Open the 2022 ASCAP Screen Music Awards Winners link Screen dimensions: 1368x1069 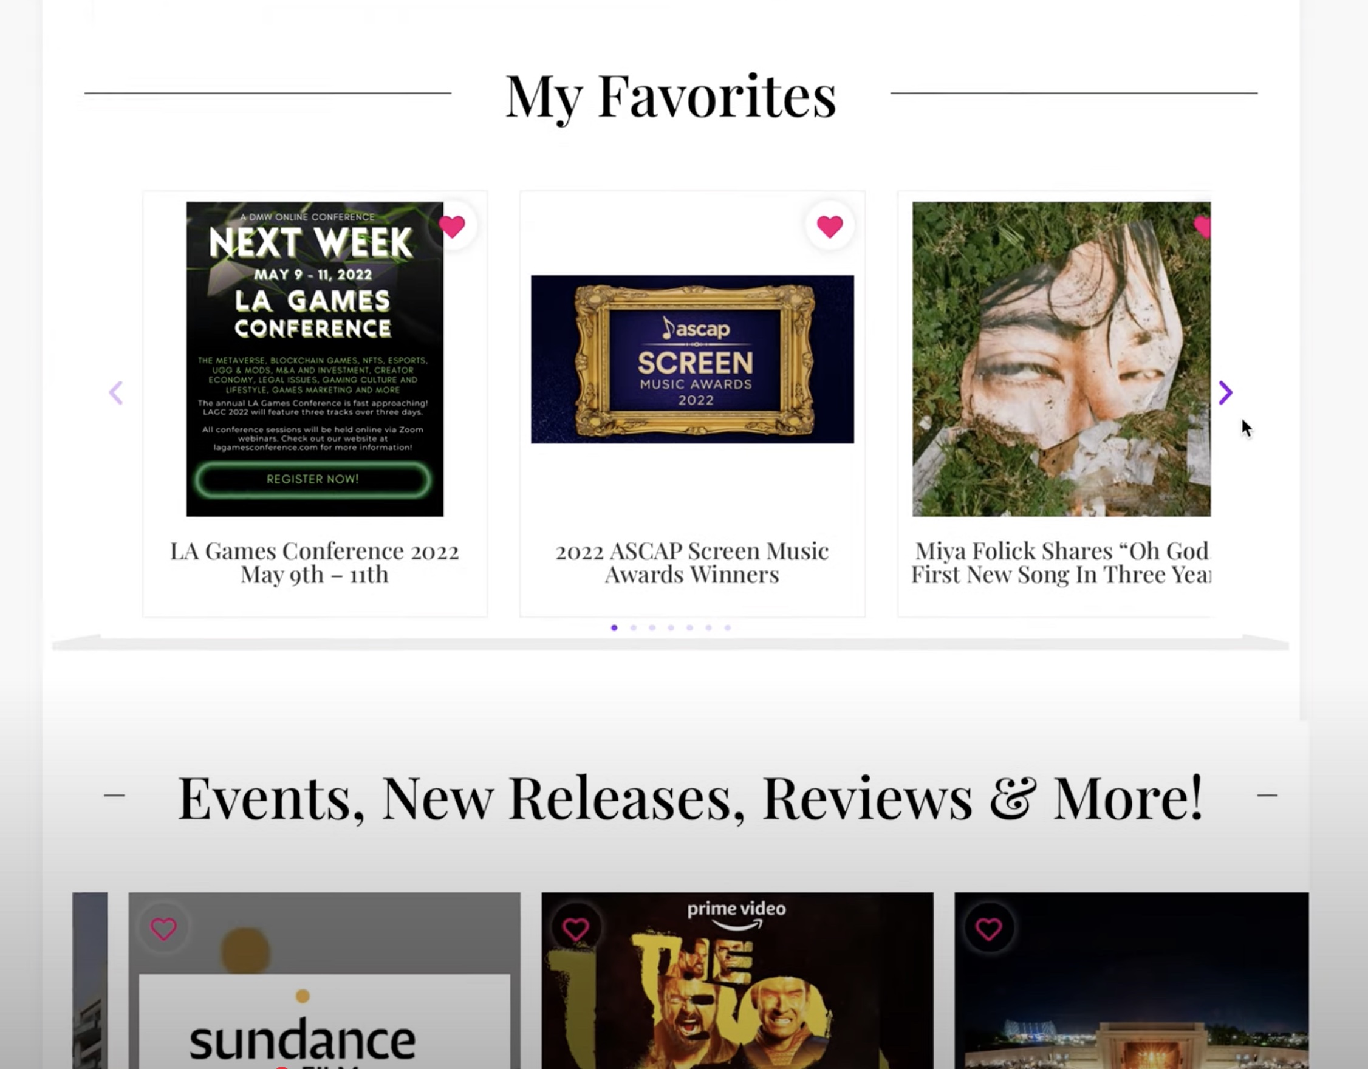pos(691,562)
